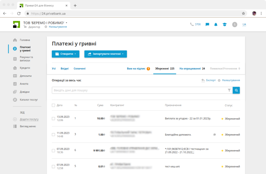Open the filter funnel in search field

pyautogui.click(x=229, y=90)
